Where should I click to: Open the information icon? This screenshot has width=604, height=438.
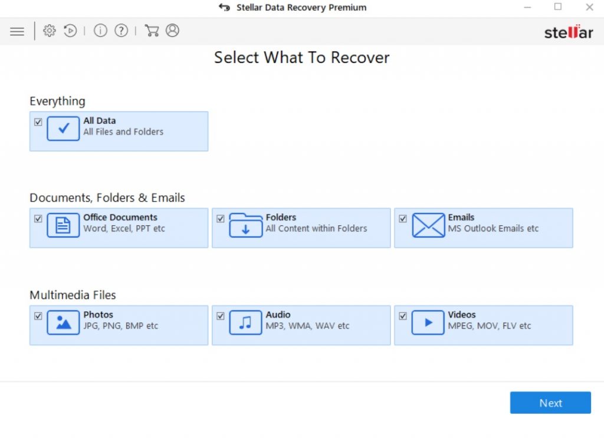pos(100,31)
